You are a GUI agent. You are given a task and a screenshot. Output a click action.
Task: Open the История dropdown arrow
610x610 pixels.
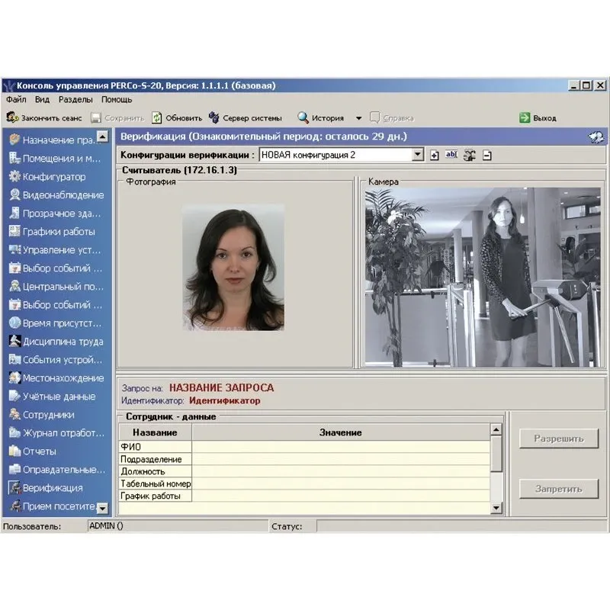[359, 119]
